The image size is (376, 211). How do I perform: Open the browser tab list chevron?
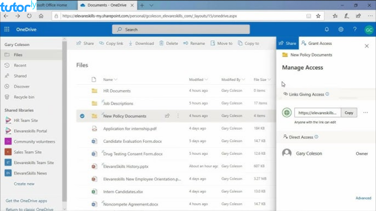[x=151, y=5]
